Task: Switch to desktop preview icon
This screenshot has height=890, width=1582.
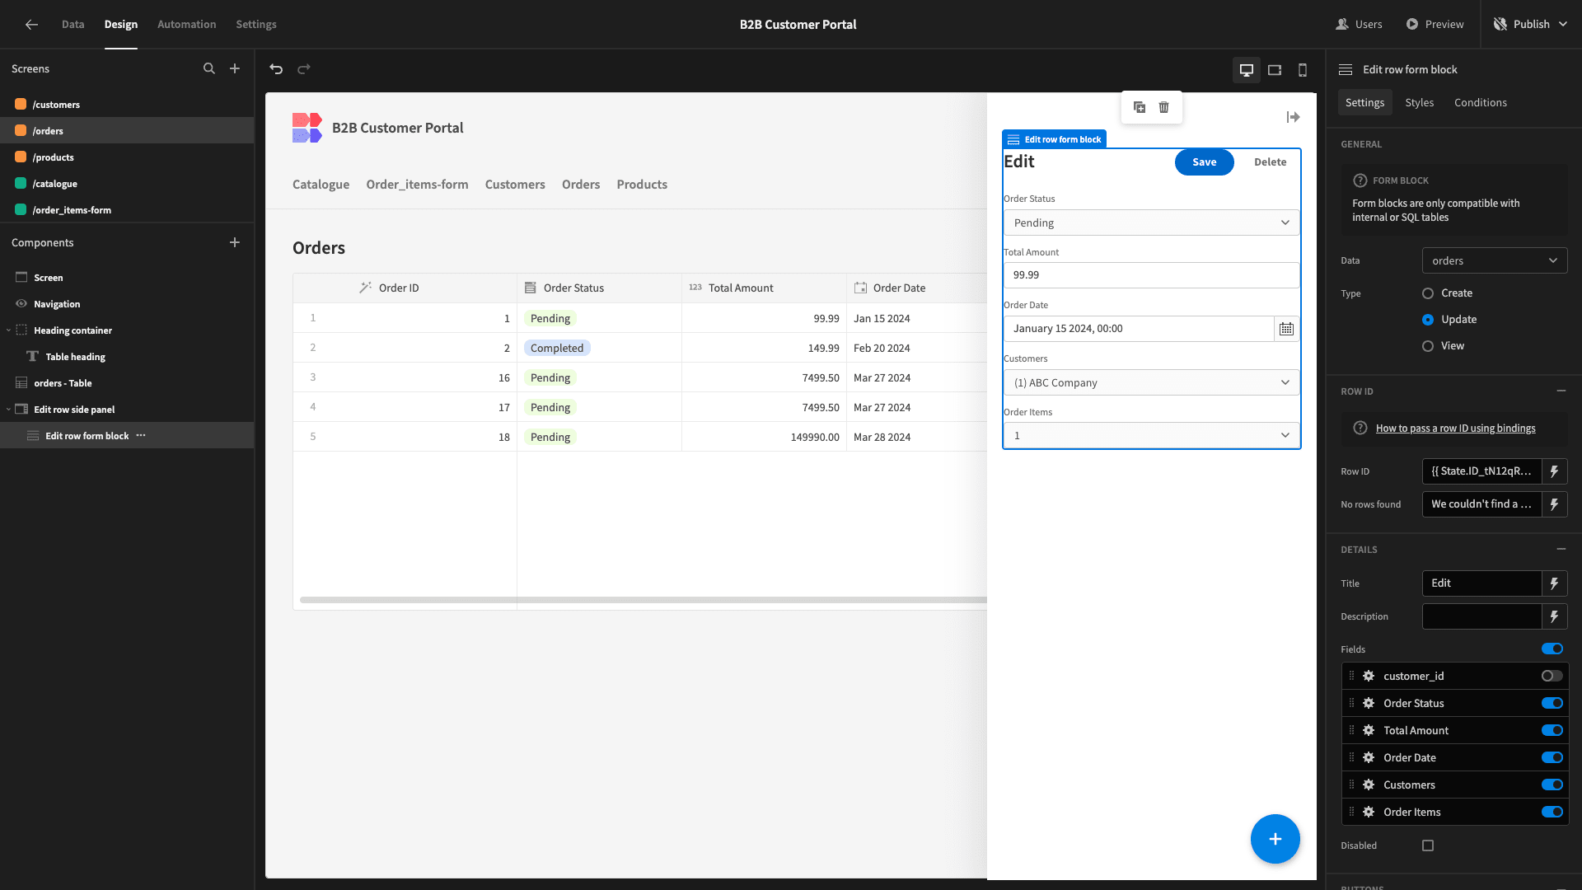Action: pos(1247,70)
